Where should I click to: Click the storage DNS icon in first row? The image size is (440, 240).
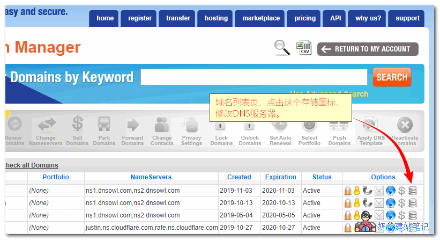(x=412, y=190)
